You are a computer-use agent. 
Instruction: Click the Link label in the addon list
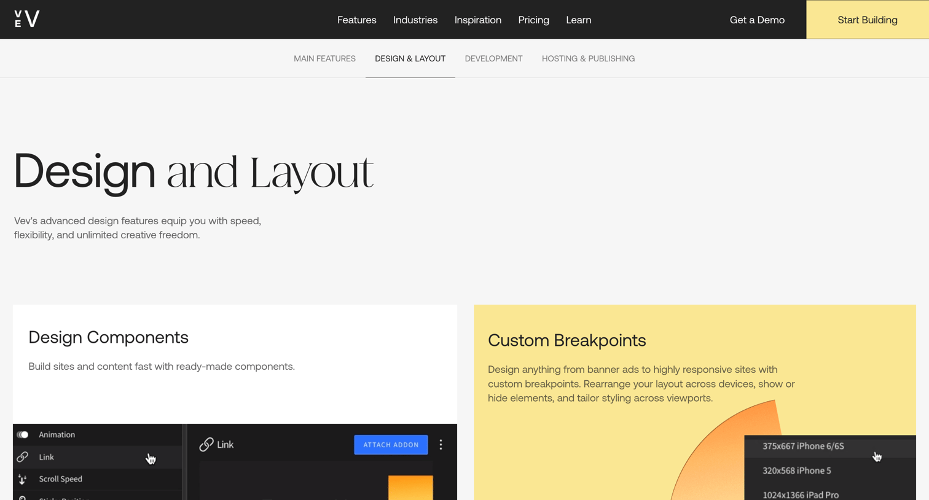coord(46,457)
